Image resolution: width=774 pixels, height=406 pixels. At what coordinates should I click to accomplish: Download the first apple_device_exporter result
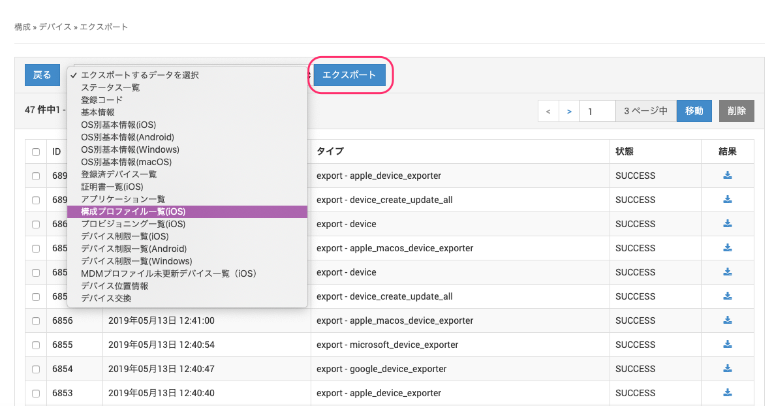click(x=728, y=176)
